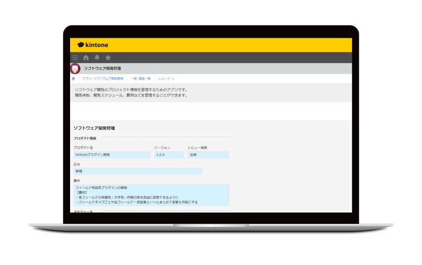Open bookmarks with the star icon
Screen dimensions: 422x265
click(108, 58)
